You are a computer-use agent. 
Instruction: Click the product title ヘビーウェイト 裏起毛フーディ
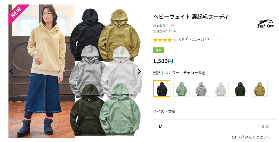point(191,17)
